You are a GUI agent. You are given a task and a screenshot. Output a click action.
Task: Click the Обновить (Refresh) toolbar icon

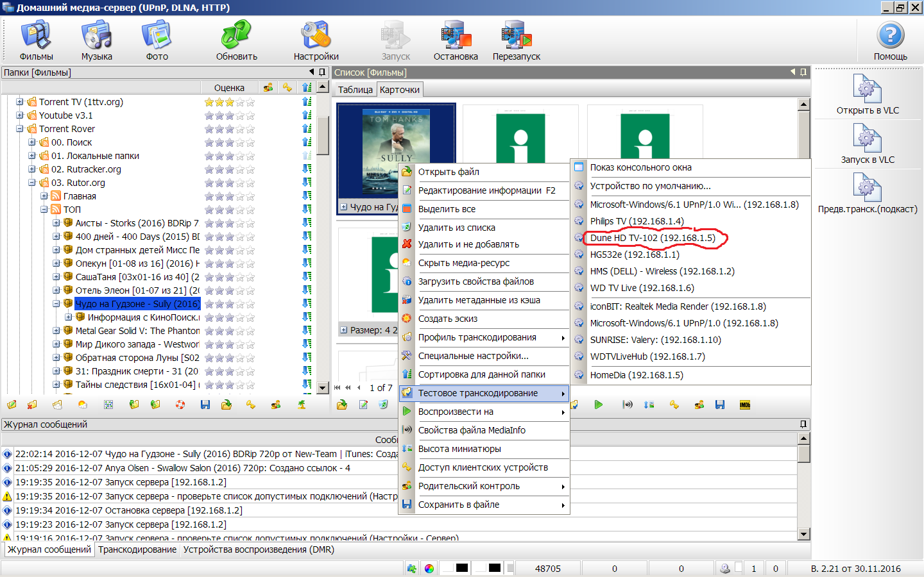[x=236, y=40]
